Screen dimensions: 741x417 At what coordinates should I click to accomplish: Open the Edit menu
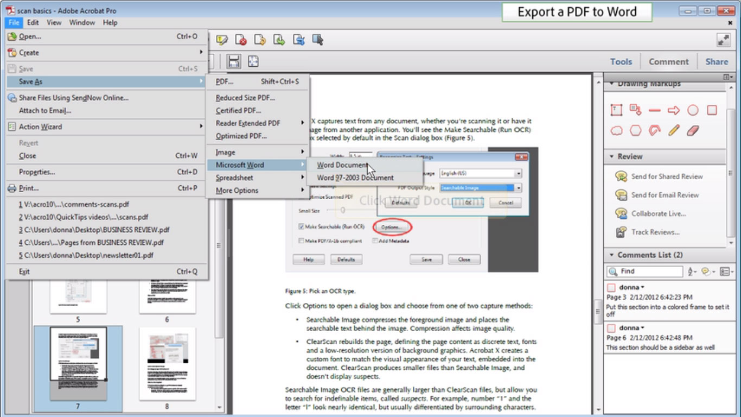[x=33, y=22]
